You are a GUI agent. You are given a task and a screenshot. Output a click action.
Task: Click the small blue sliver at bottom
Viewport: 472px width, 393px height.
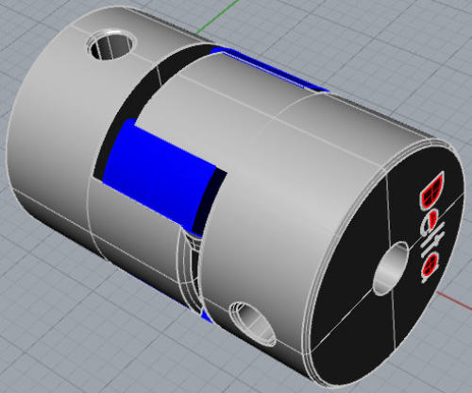pyautogui.click(x=207, y=316)
